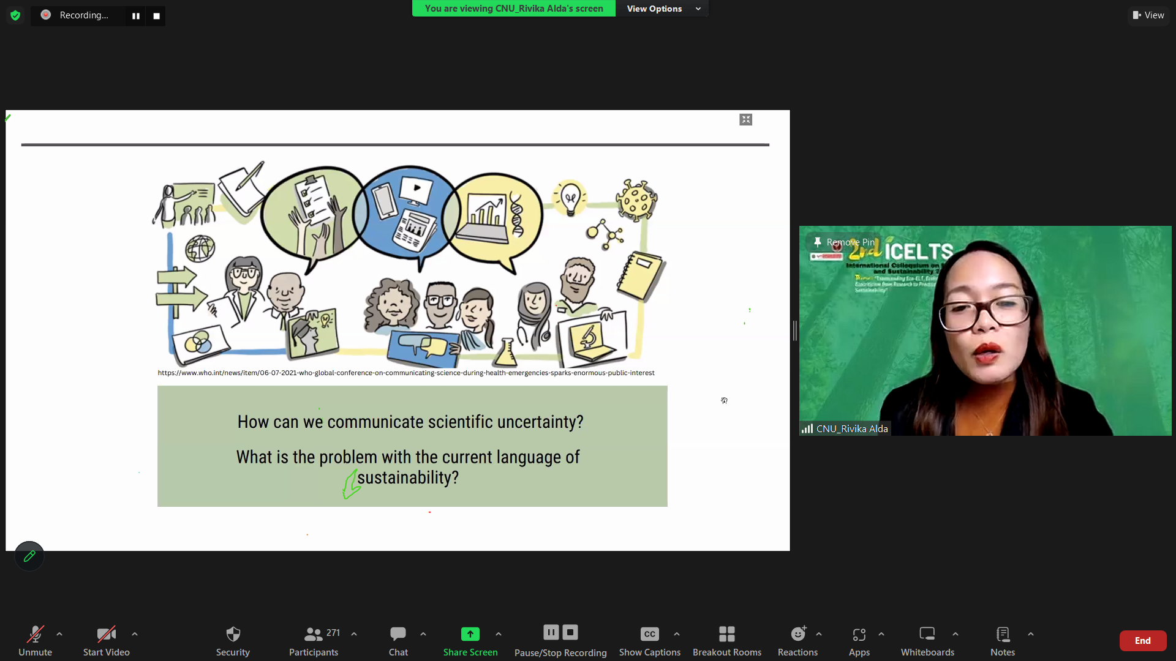This screenshot has width=1176, height=661.
Task: Click Remove Pin on speaker video
Action: 844,242
